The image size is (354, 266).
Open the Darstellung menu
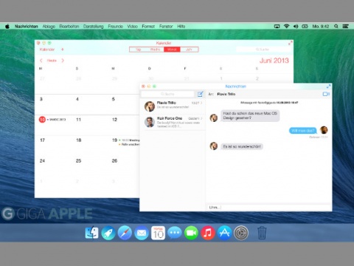pyautogui.click(x=93, y=26)
